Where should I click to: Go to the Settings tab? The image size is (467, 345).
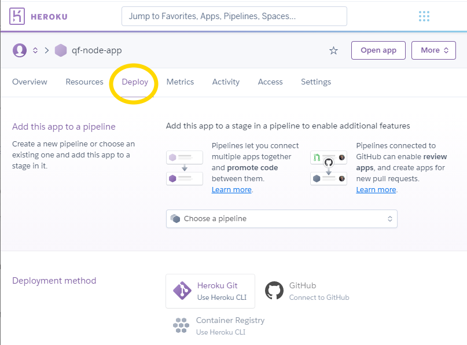tap(316, 82)
